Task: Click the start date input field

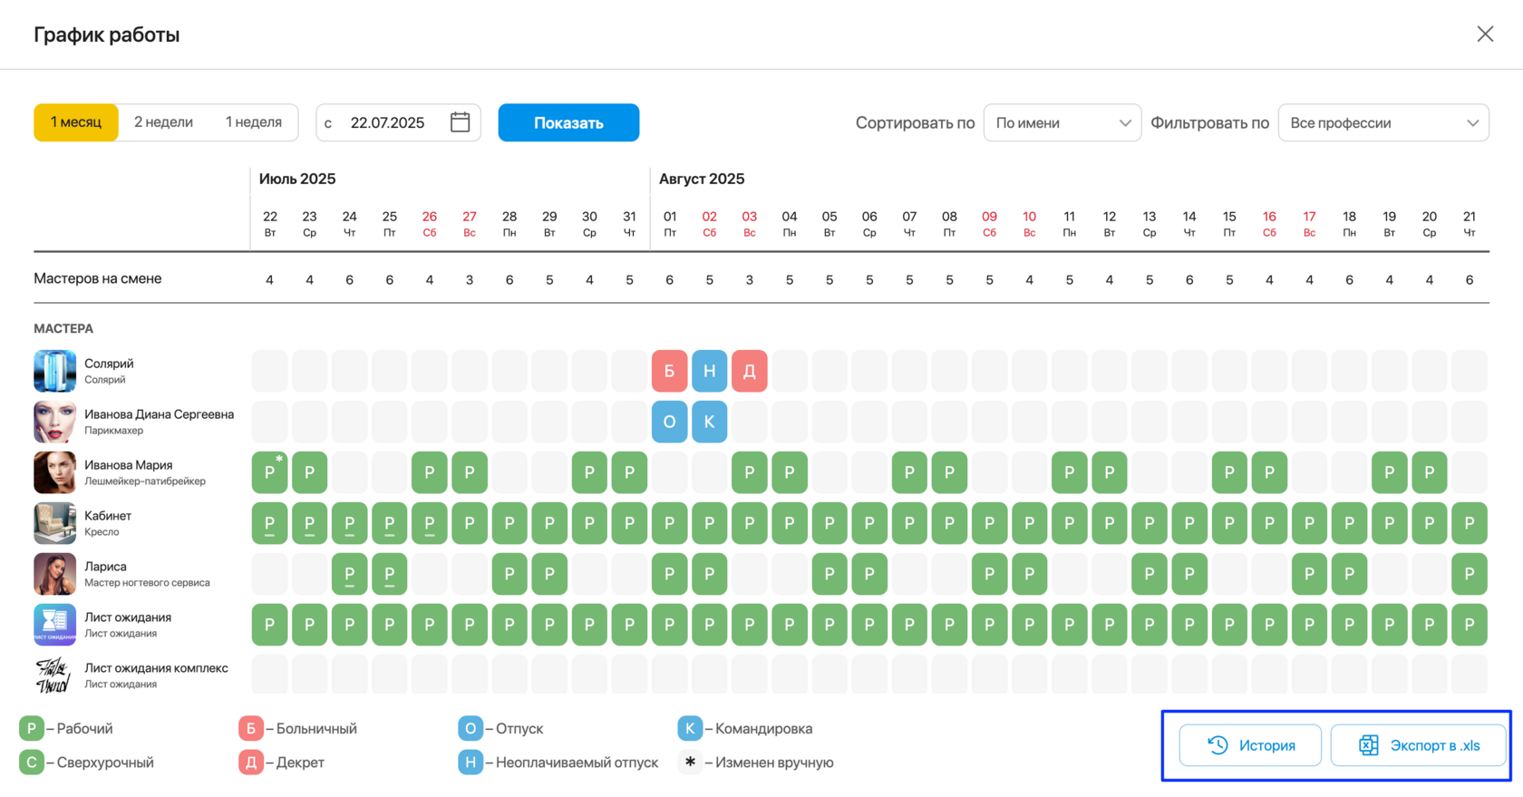Action: pos(398,122)
